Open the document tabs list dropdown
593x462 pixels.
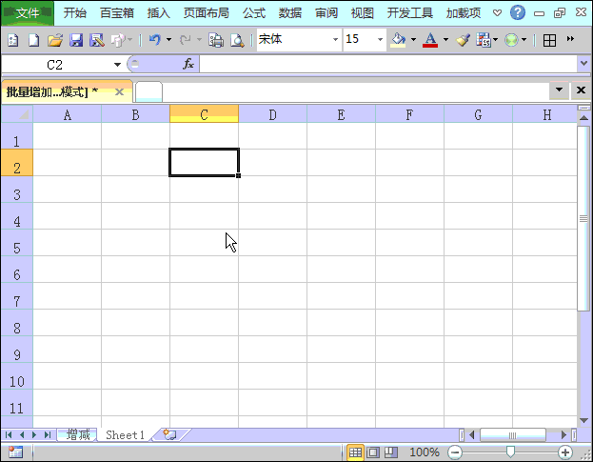(x=559, y=90)
